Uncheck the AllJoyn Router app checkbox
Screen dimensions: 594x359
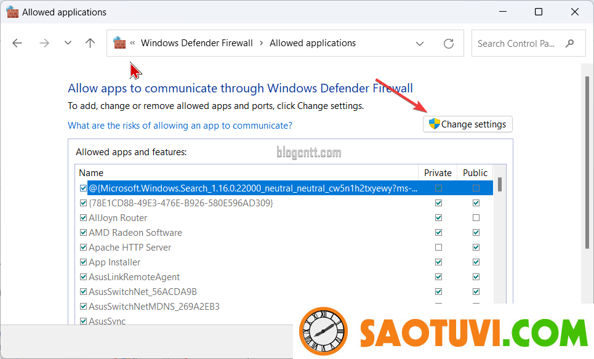click(x=83, y=217)
